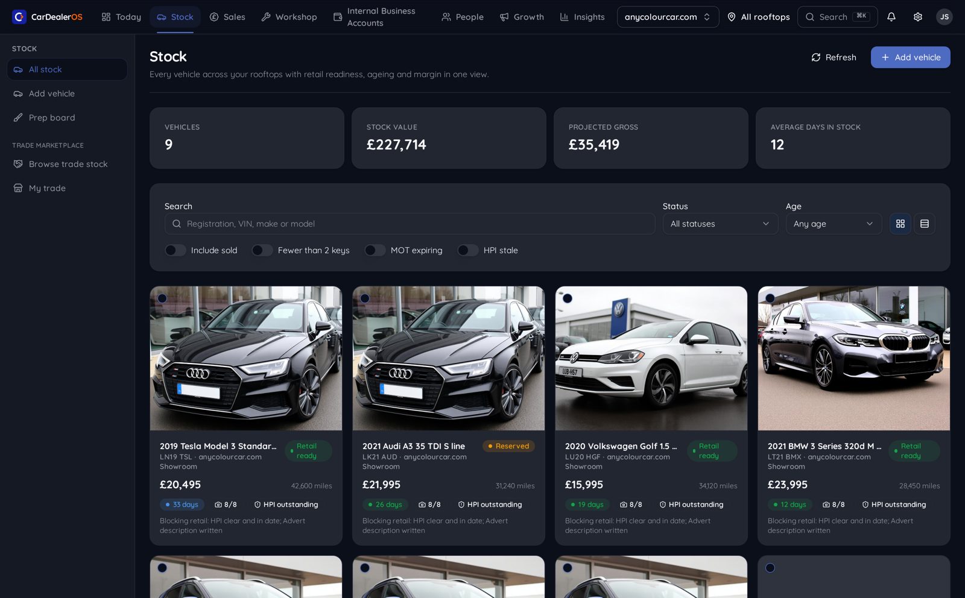Expand the anycolourcar.com dealer switcher

pyautogui.click(x=668, y=17)
